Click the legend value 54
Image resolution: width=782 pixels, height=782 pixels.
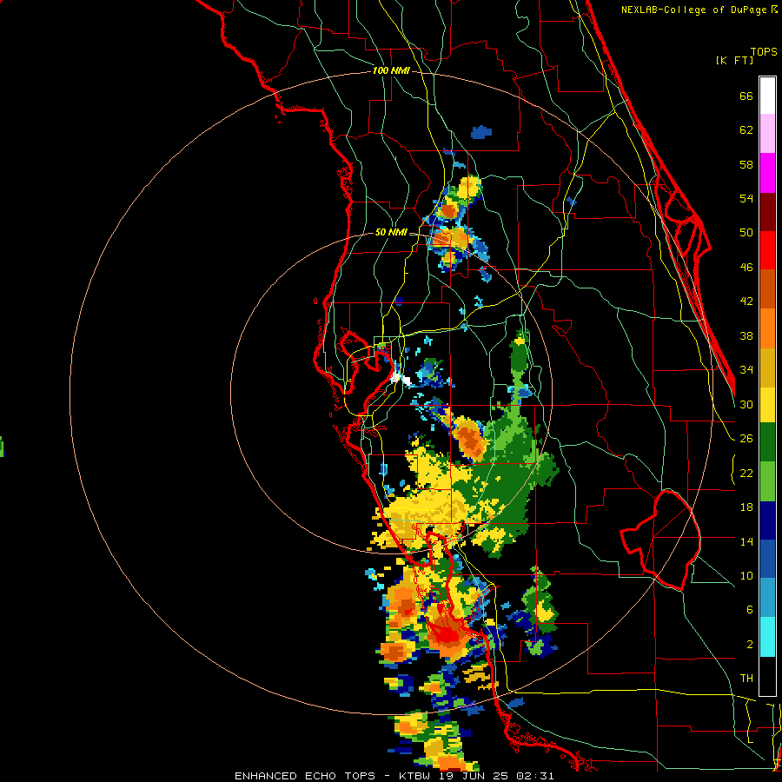(x=746, y=198)
